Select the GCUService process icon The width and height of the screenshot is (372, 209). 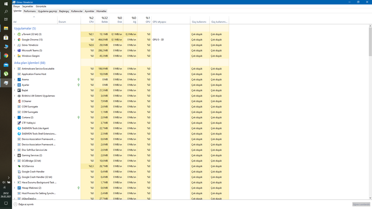click(19, 166)
